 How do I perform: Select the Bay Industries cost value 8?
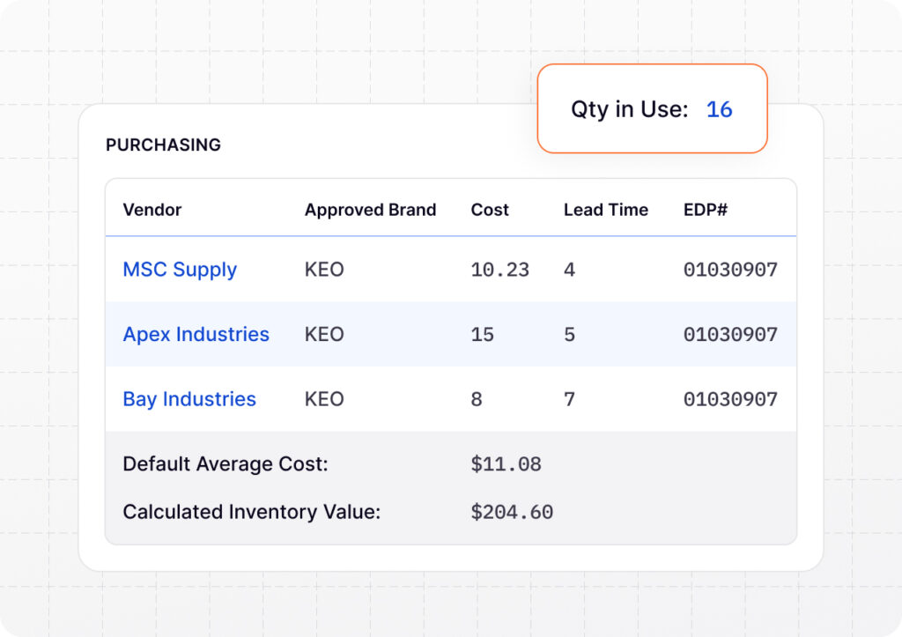[x=477, y=399]
